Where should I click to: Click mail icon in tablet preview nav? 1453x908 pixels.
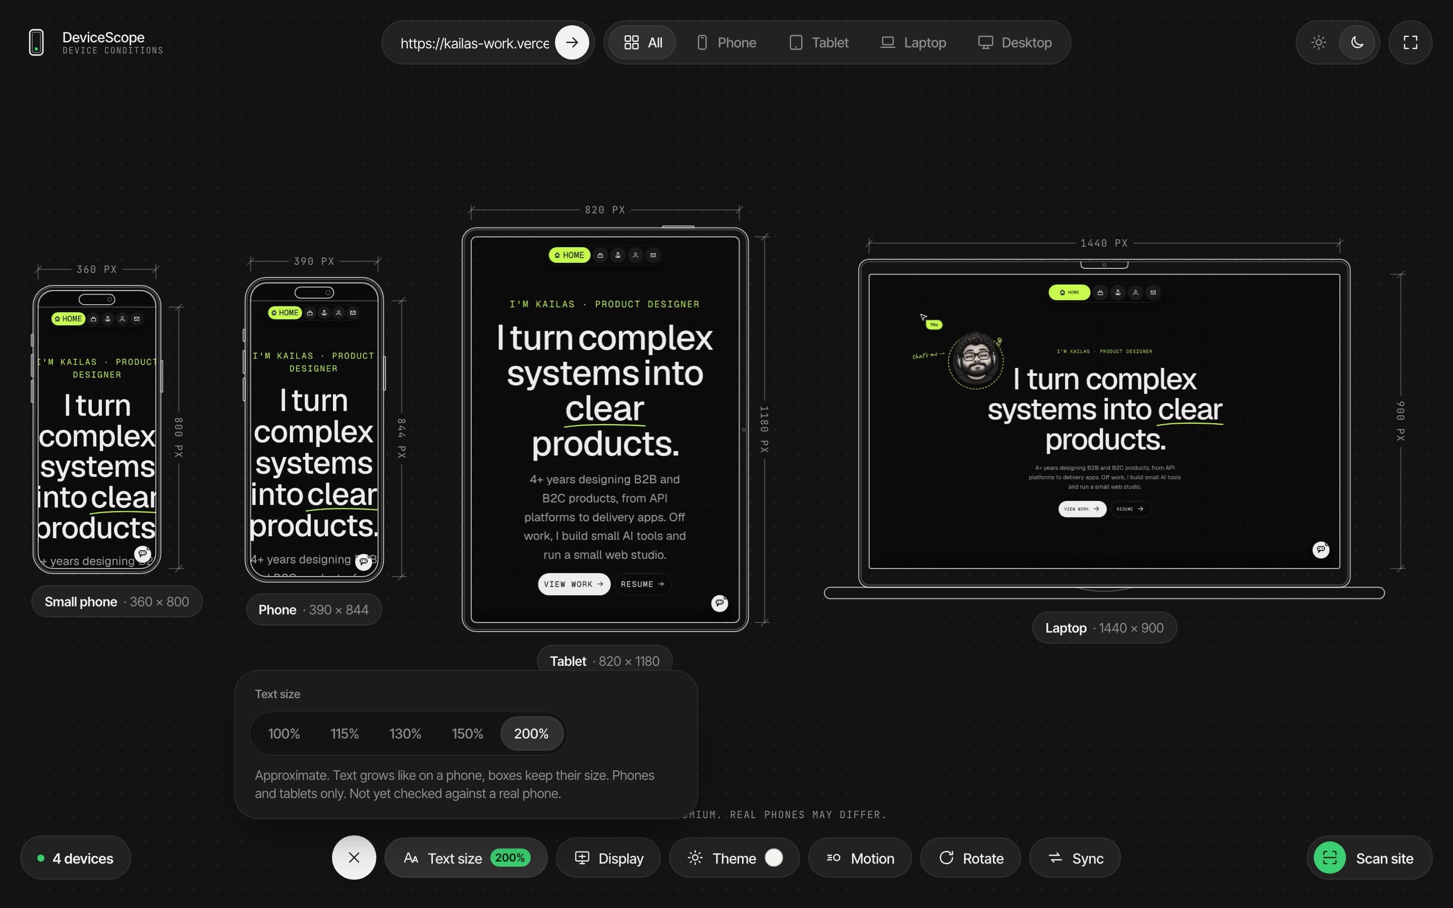(x=653, y=255)
